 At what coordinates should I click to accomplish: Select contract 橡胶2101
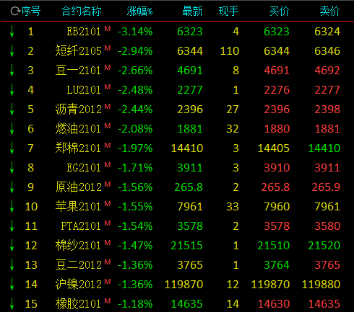[x=78, y=304]
